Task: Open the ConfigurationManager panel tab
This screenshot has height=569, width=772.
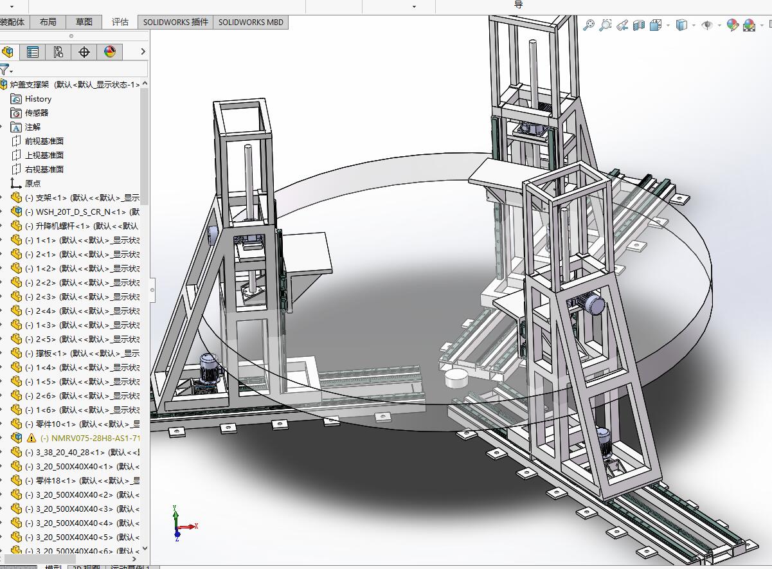Action: click(x=58, y=52)
